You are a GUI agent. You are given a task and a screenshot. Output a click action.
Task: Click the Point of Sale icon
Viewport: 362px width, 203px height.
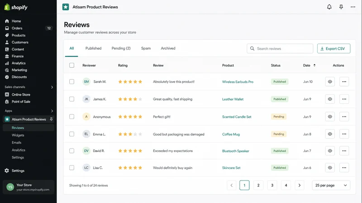click(7, 101)
